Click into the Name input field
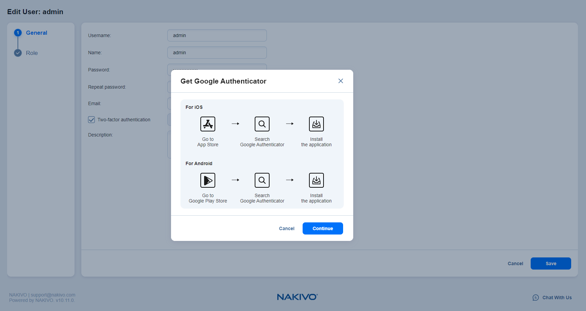 [217, 53]
